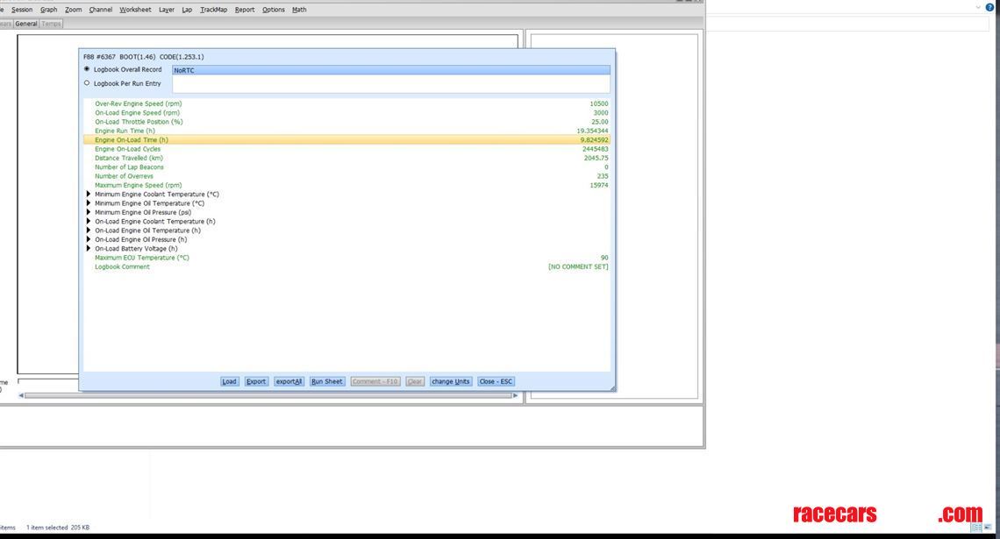
Task: Click the ribbon collapse chevron beside help icon
Action: coord(978,8)
